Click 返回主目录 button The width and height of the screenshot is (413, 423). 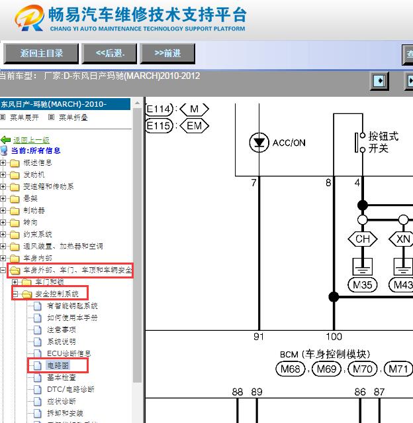click(x=41, y=54)
